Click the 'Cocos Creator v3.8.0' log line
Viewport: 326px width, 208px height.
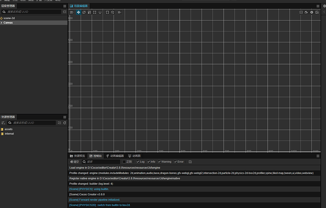(x=194, y=194)
